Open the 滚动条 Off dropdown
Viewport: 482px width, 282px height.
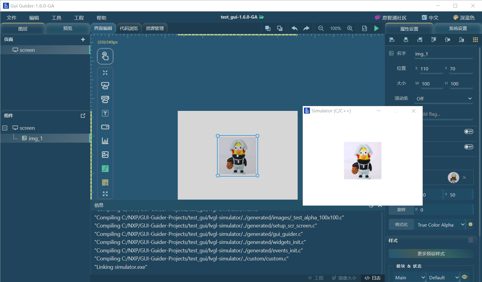(x=444, y=99)
